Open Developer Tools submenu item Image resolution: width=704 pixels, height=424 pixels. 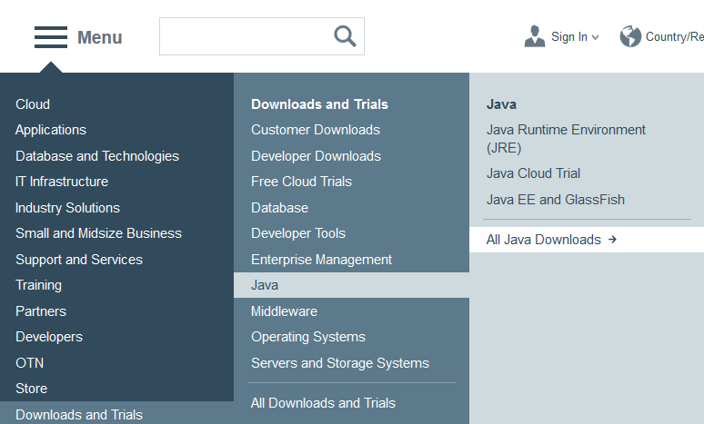tap(298, 233)
